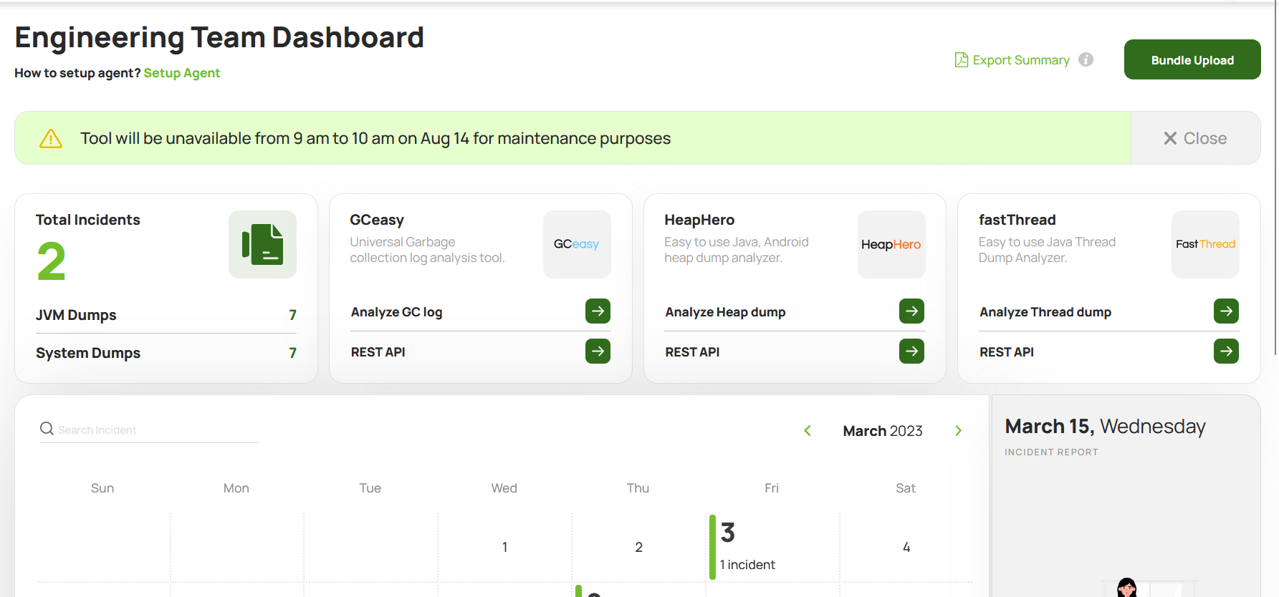Open the GCeasy REST API arrow
The image size is (1279, 597).
point(598,351)
